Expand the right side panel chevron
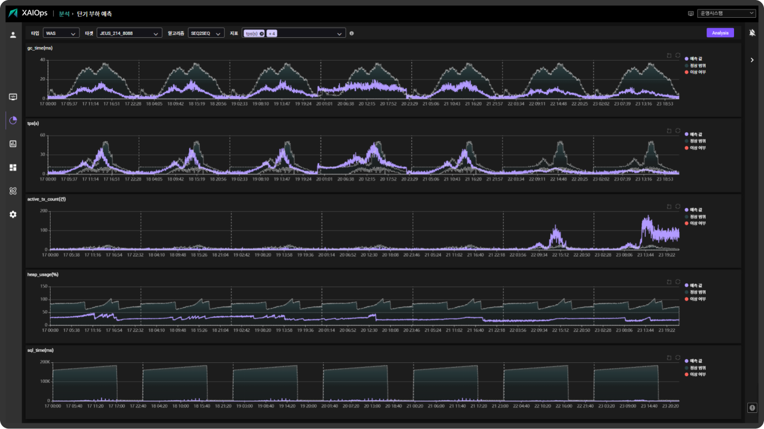764x429 pixels. [752, 59]
